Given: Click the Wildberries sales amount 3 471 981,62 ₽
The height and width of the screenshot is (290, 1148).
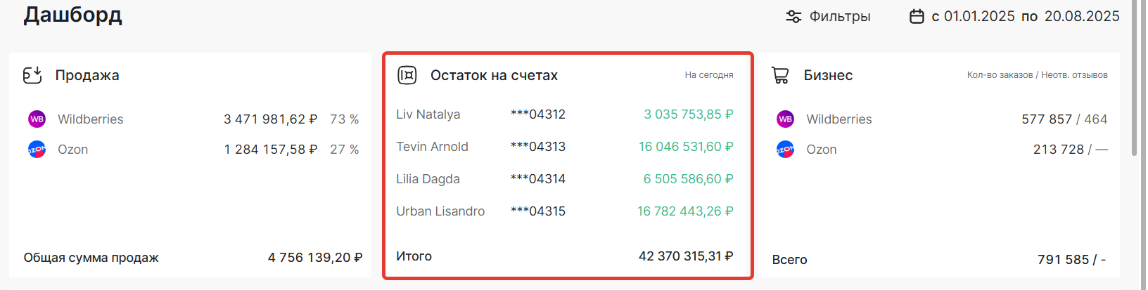Looking at the screenshot, I should (x=270, y=119).
